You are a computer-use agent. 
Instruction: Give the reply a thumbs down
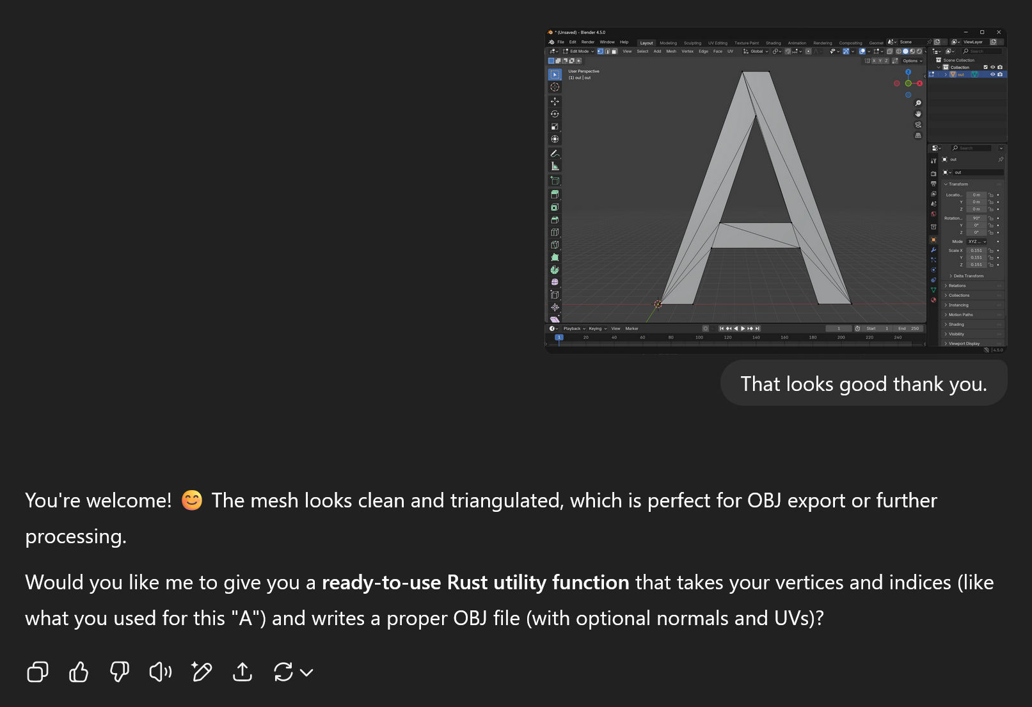coord(120,672)
